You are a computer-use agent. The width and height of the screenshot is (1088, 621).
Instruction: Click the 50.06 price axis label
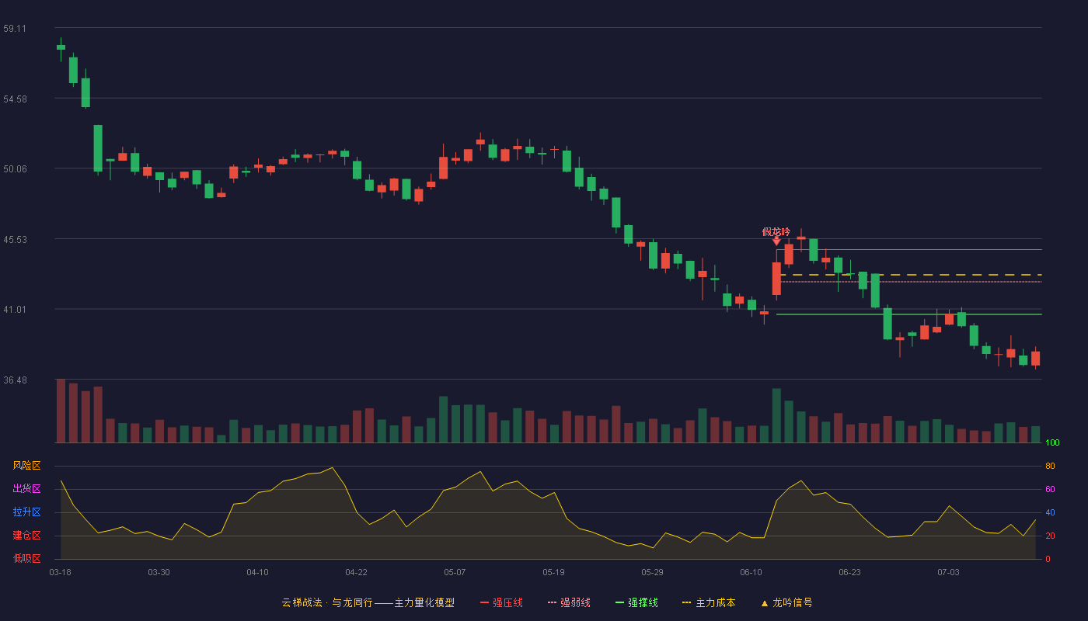click(x=15, y=169)
